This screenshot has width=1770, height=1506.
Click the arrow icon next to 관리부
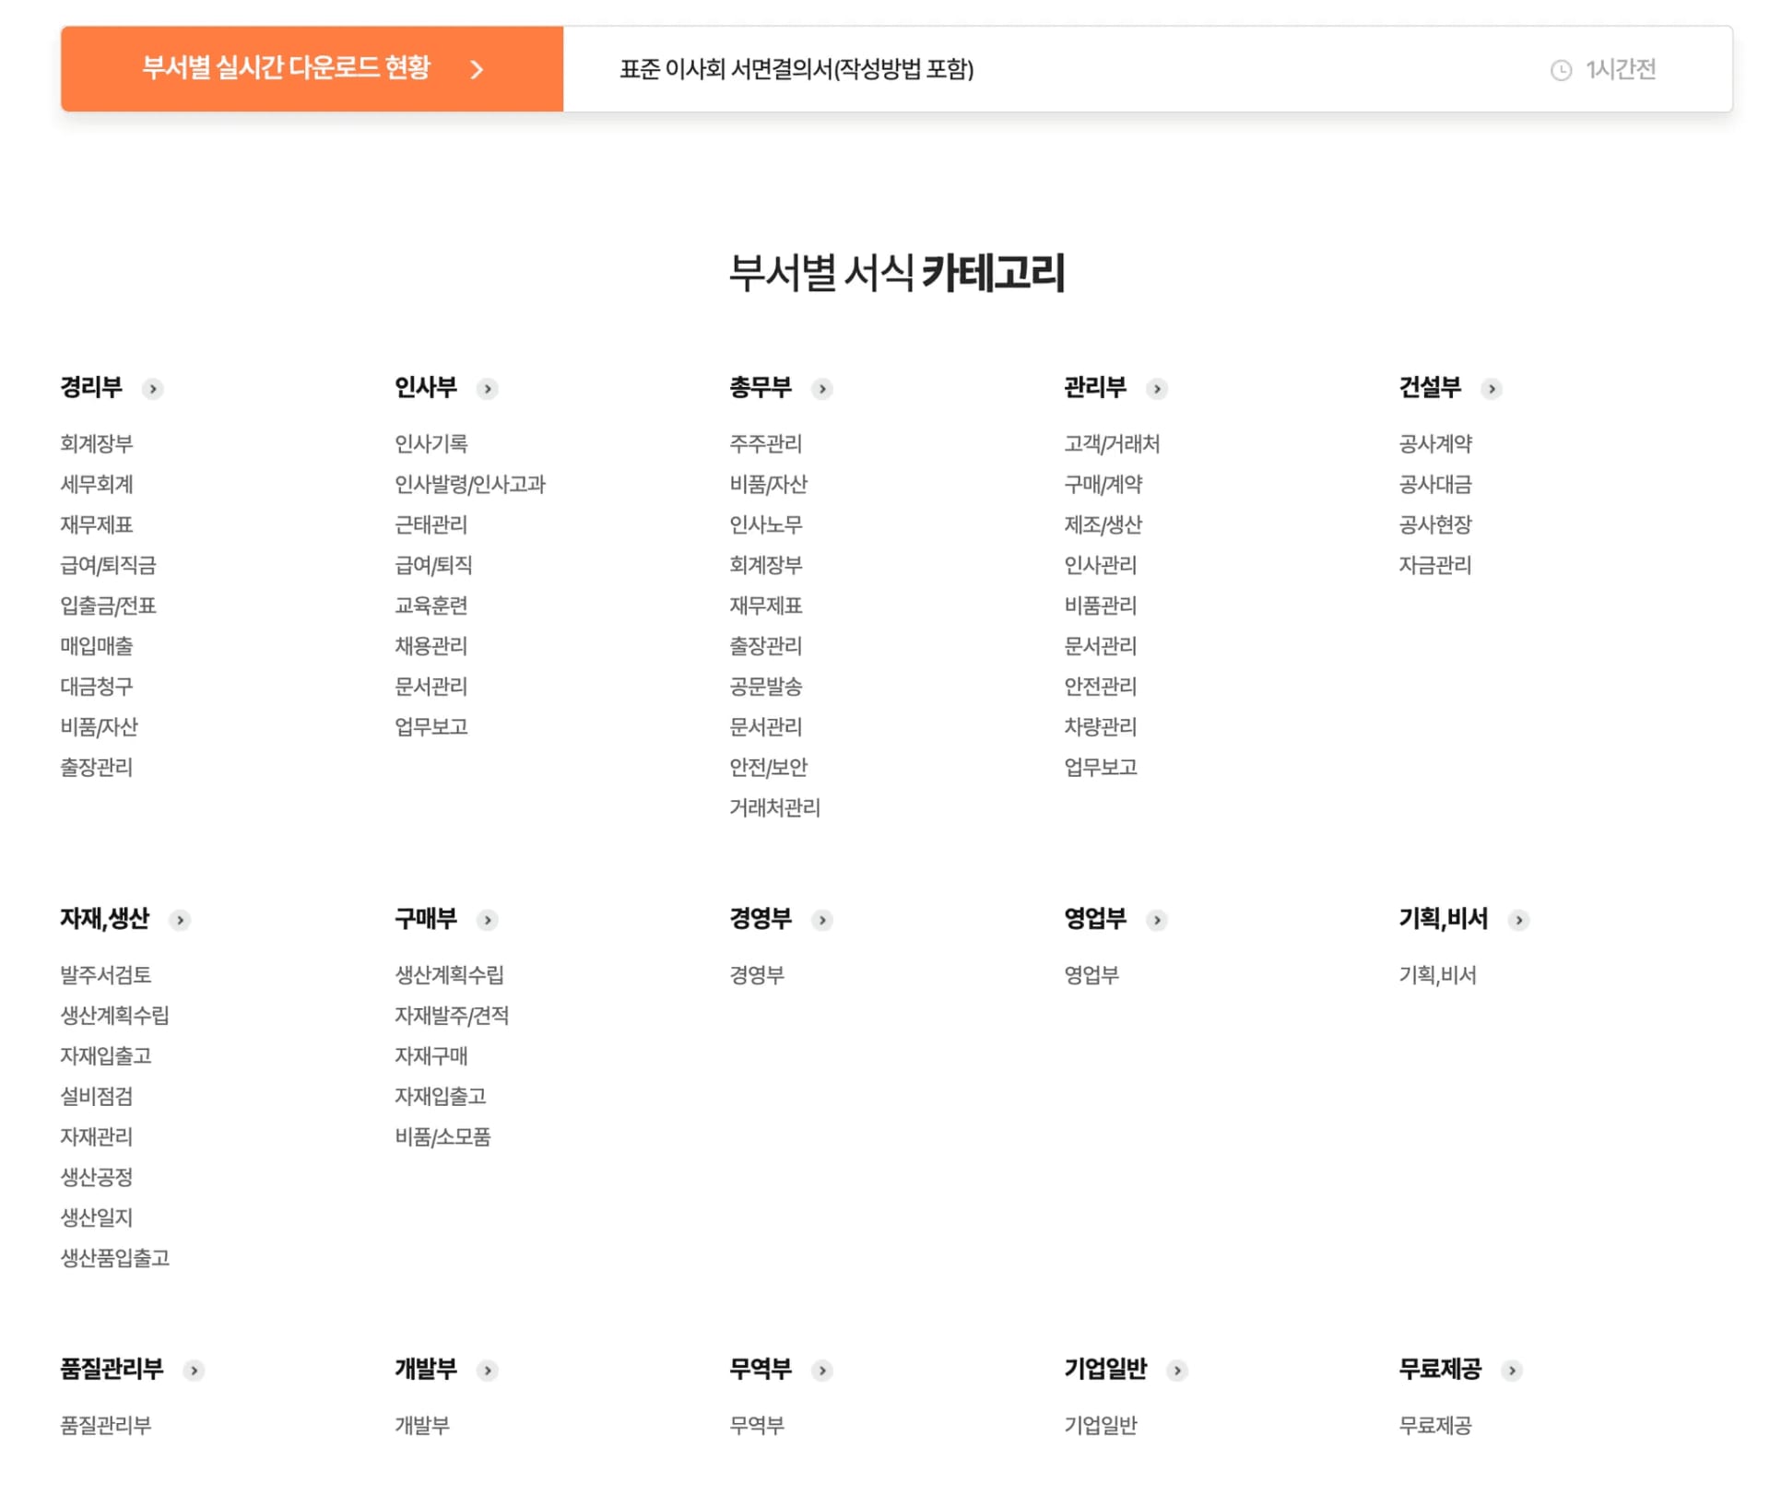click(1156, 389)
